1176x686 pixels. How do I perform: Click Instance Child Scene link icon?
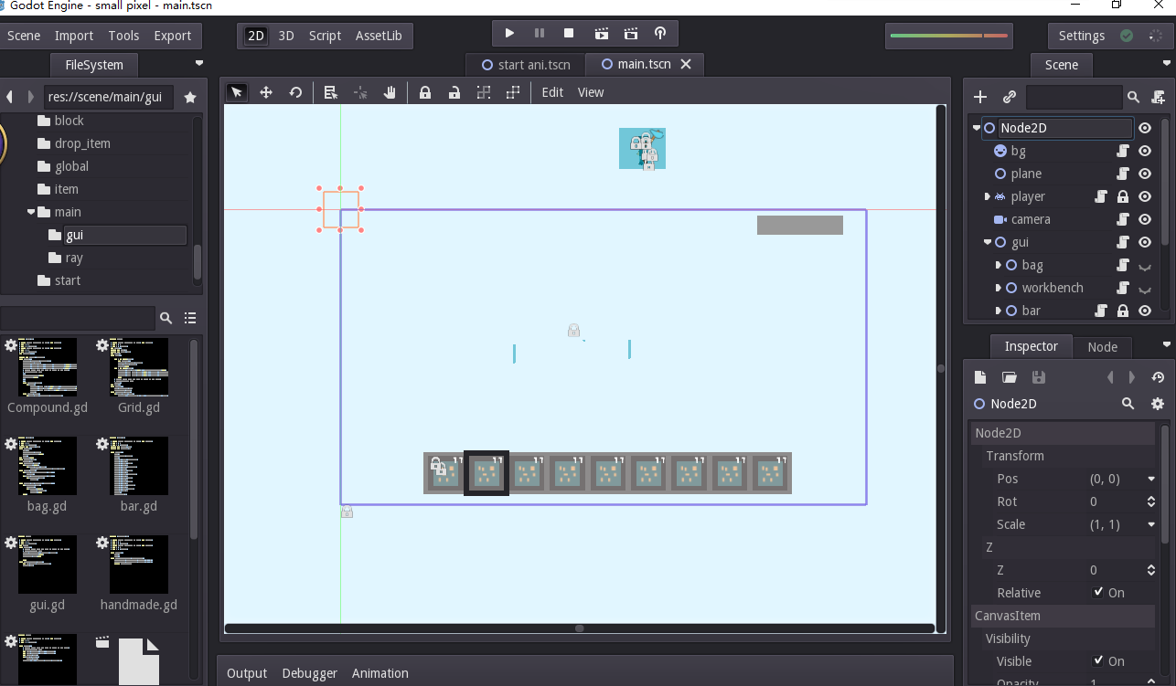tap(1009, 97)
